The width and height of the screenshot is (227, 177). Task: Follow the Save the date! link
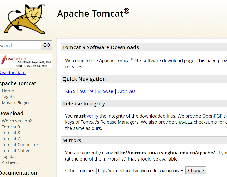13,73
